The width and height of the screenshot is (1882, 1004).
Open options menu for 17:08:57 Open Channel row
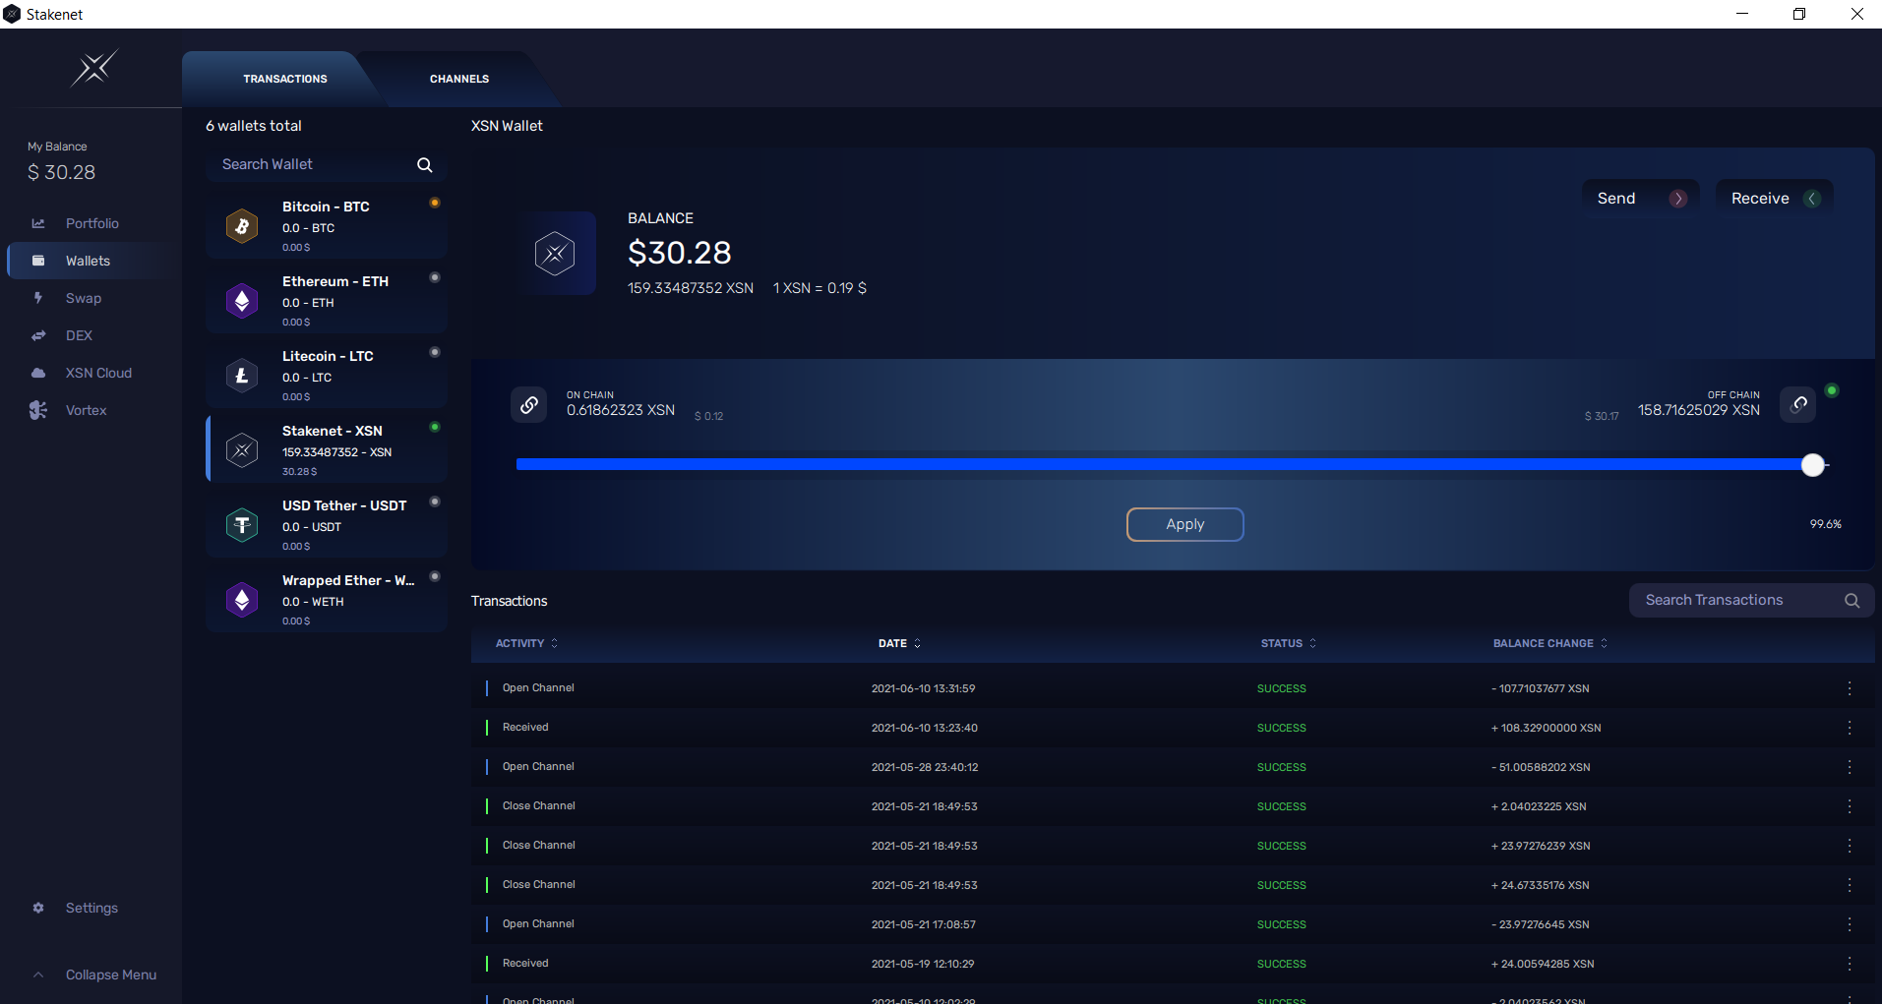tap(1850, 924)
